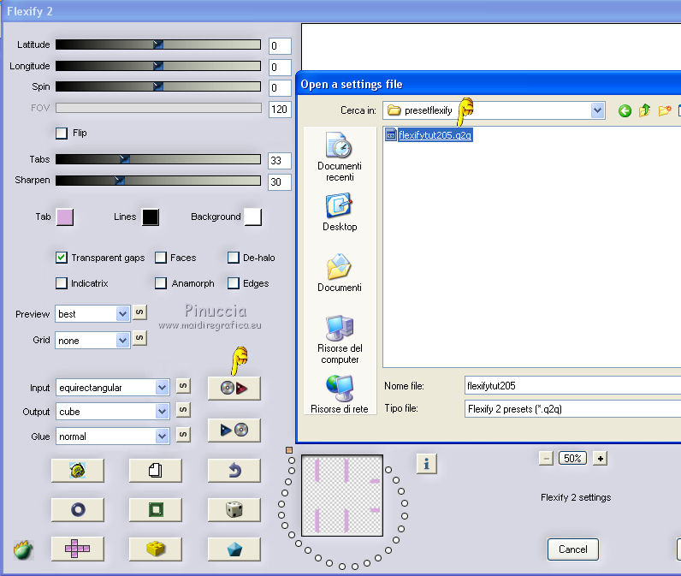Click the S button next to Output
Screen dimensions: 681x576
183,410
